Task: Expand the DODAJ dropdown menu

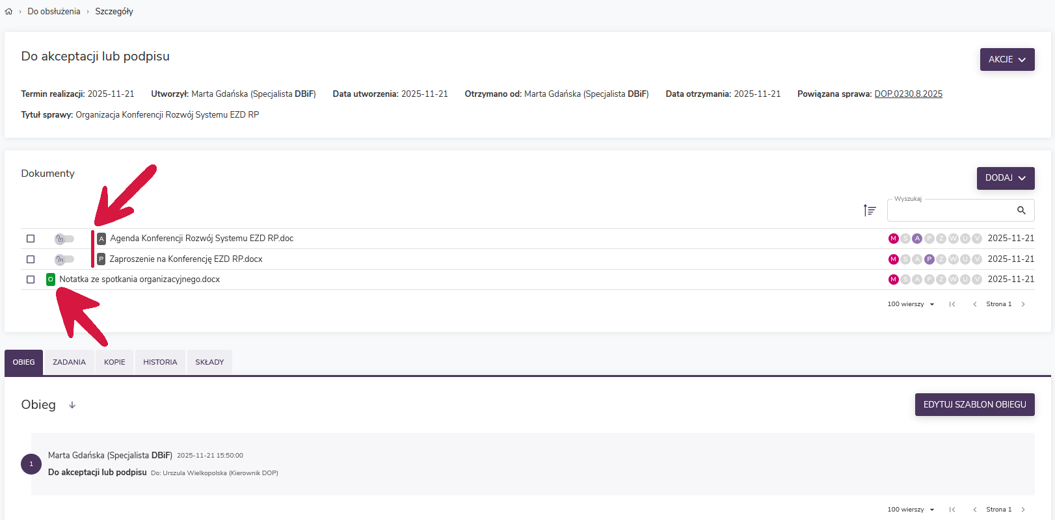Action: point(1005,178)
